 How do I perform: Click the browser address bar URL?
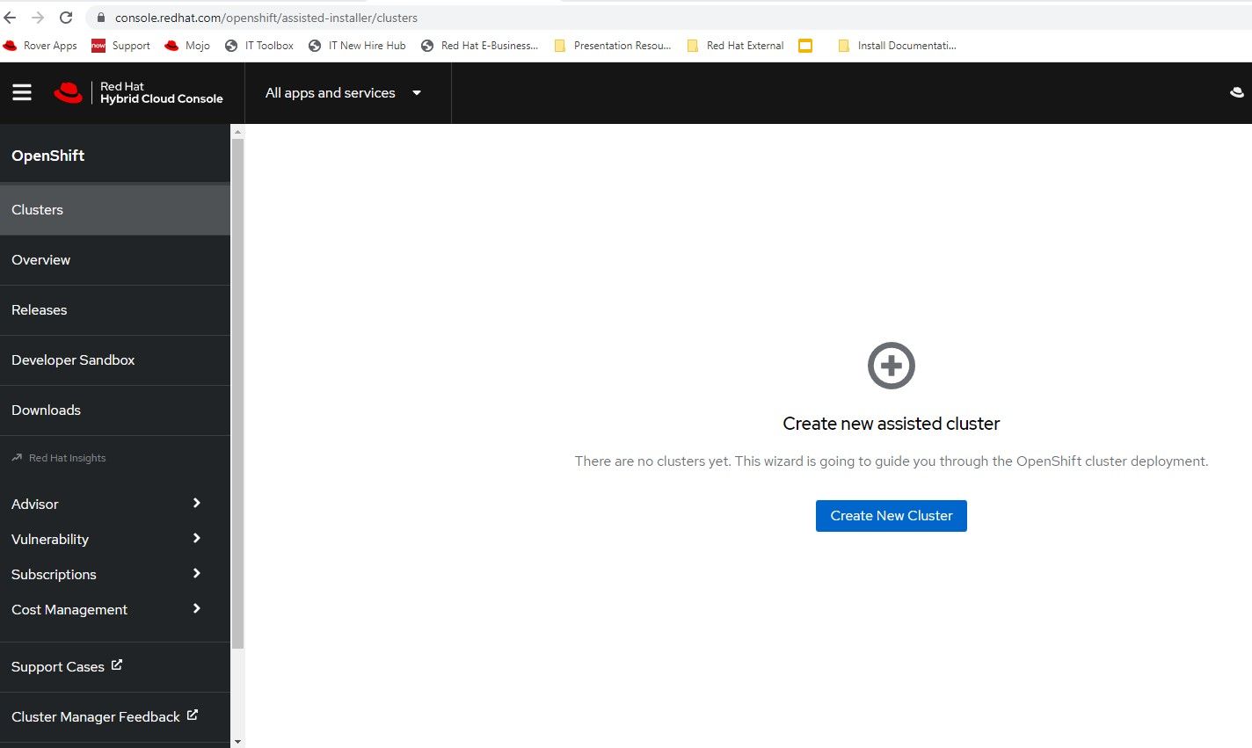[x=266, y=18]
